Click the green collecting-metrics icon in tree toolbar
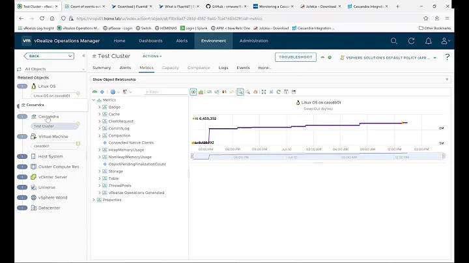Screen dimensions: 469x263 coord(95,92)
